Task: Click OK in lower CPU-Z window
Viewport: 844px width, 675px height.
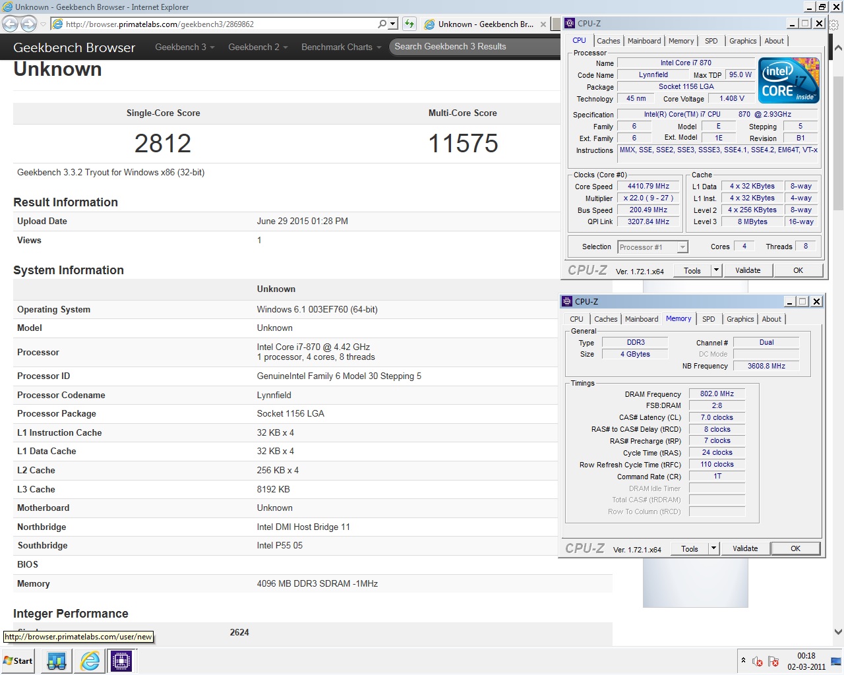Action: point(795,548)
